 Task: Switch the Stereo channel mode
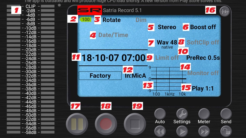(x=167, y=27)
